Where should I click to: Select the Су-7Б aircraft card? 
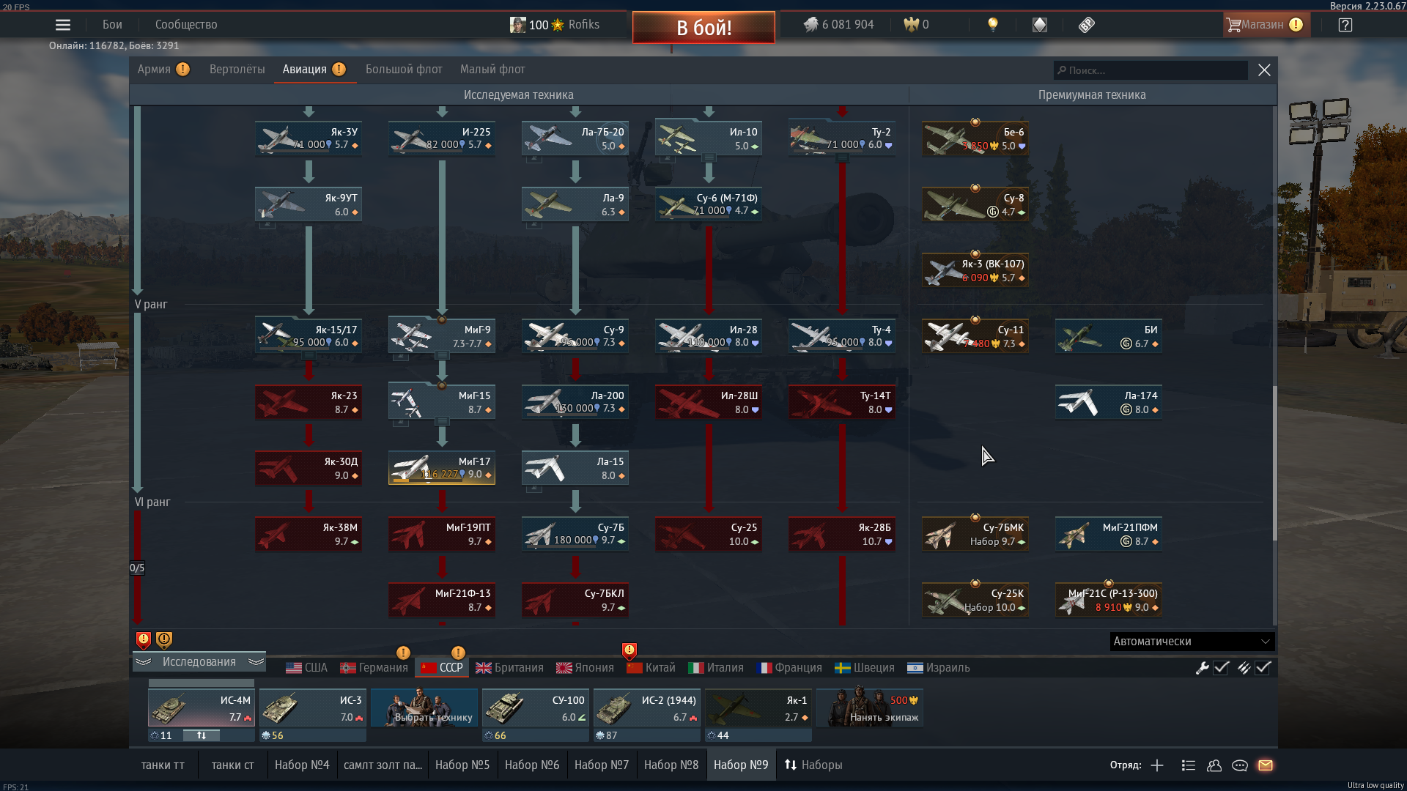[x=575, y=534]
